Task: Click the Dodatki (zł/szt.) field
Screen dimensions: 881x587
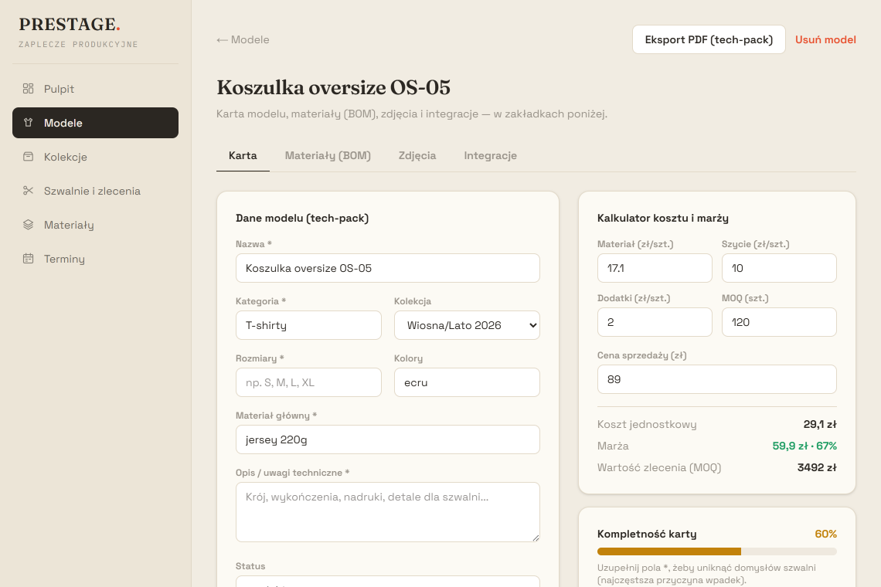Action: coord(655,322)
